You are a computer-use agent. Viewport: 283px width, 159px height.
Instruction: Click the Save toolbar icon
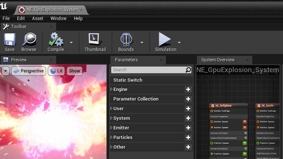[x=10, y=42]
